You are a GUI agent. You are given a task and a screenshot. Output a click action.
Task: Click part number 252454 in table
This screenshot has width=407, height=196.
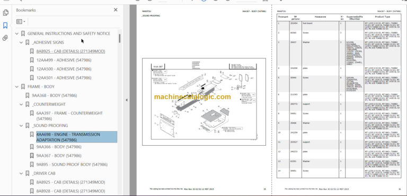pyautogui.click(x=294, y=23)
